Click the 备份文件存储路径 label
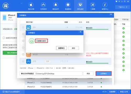 click(x=28, y=74)
